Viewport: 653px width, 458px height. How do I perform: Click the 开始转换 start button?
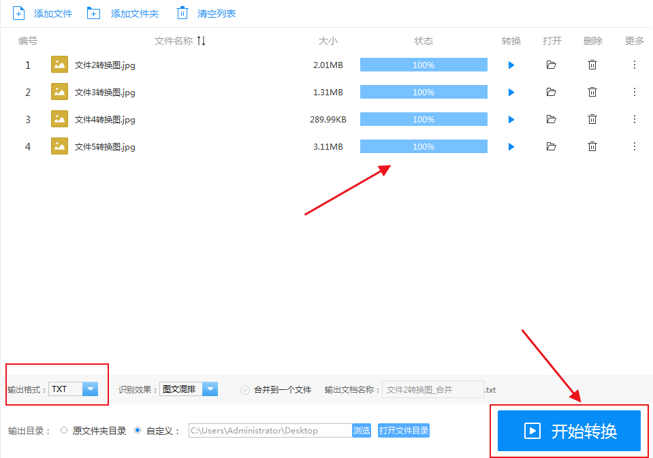point(569,431)
